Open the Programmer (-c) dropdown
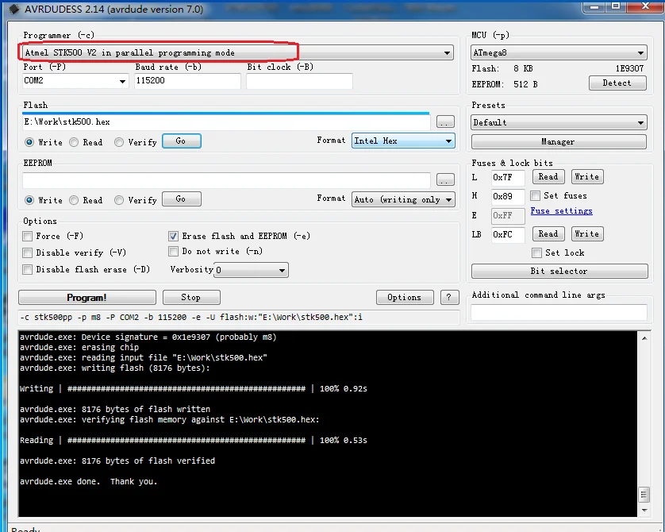 (x=236, y=52)
